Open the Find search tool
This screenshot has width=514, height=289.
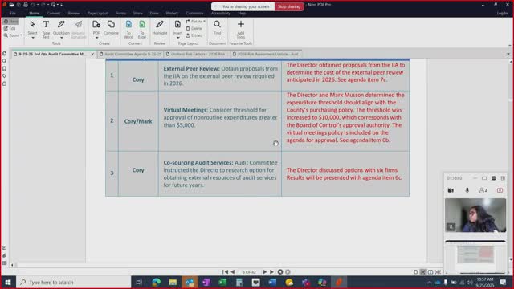point(217,28)
